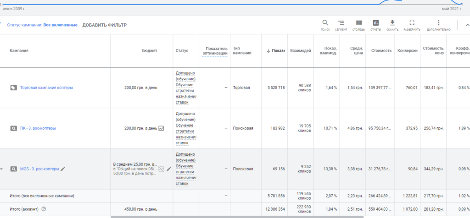Click the status text of Торговая кампания коптеры
Viewport: 470px width, 218px height.
point(186,87)
